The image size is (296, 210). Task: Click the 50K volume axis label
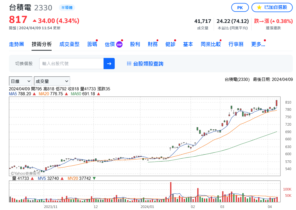pos(288,196)
